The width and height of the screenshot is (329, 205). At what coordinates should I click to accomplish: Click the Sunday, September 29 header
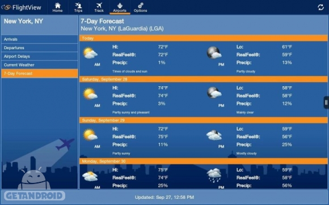click(204, 120)
